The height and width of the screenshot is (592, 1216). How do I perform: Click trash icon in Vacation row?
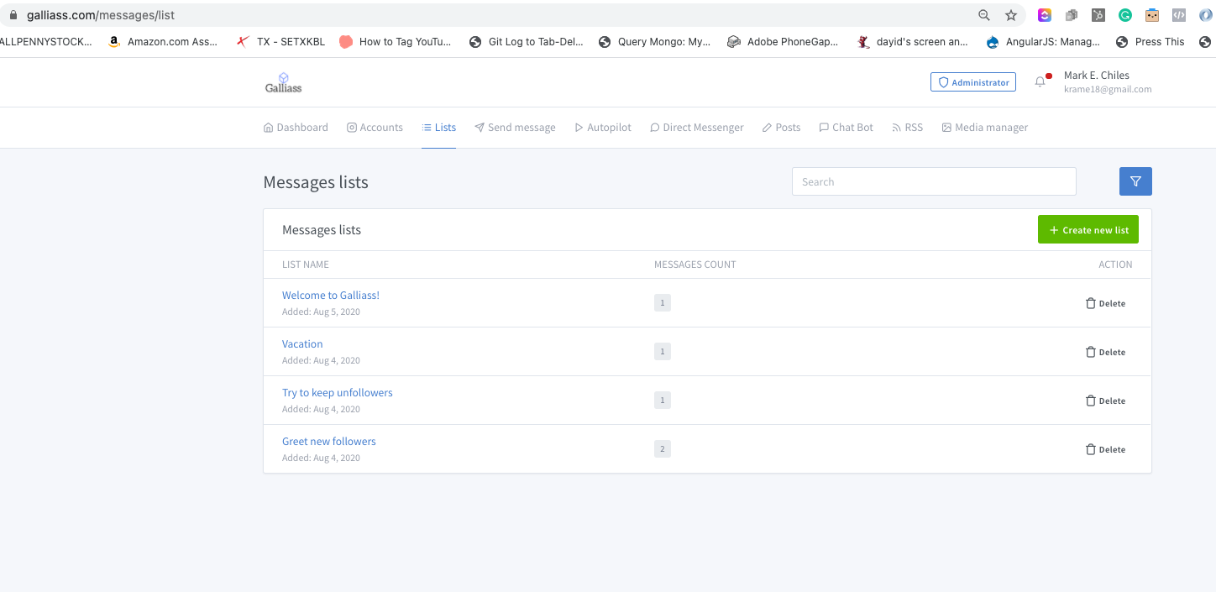pos(1090,352)
